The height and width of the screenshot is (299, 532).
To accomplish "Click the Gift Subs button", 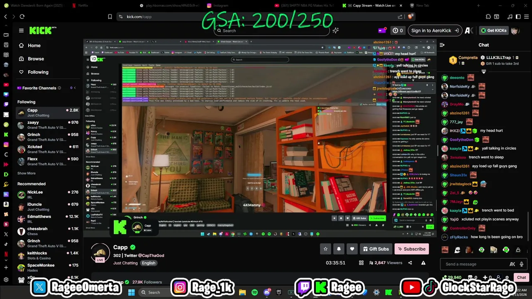I will tap(376, 249).
